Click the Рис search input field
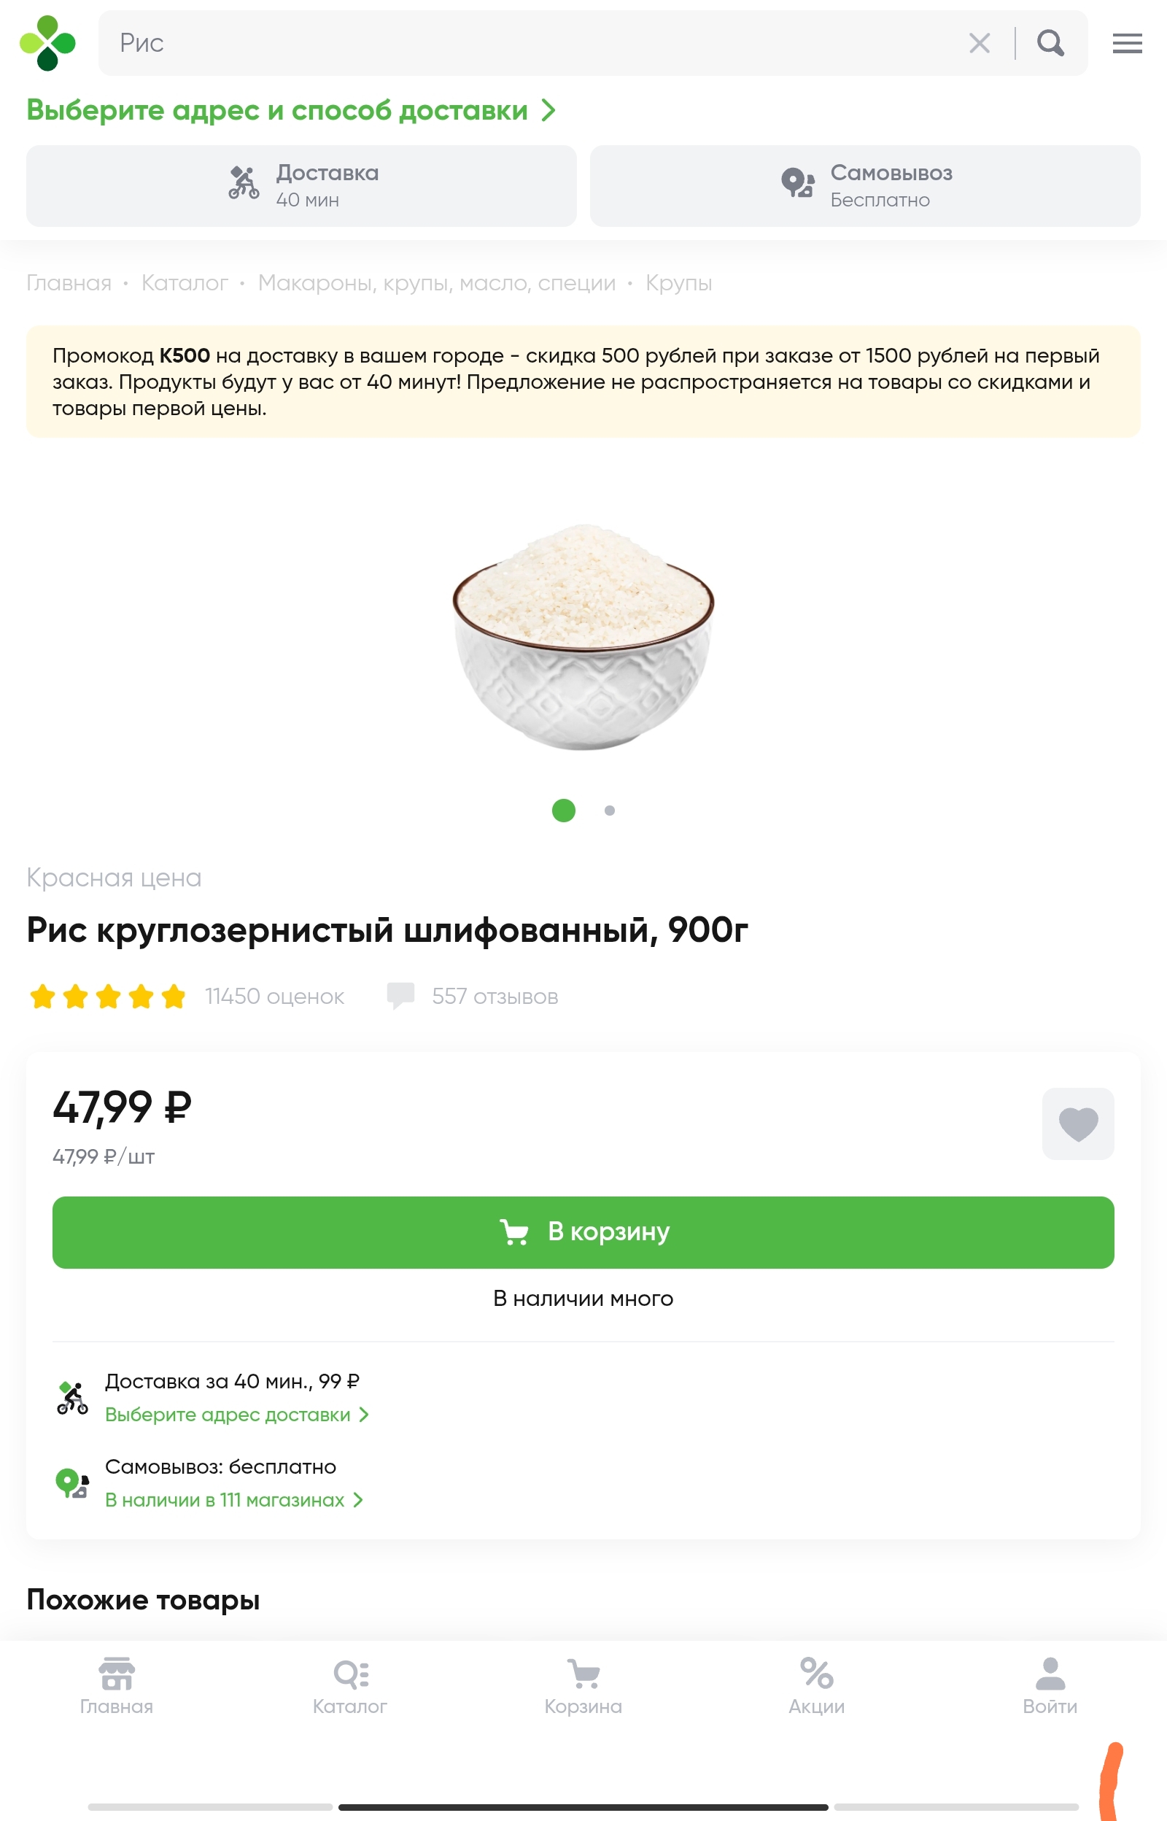This screenshot has height=1821, width=1167. click(x=530, y=43)
